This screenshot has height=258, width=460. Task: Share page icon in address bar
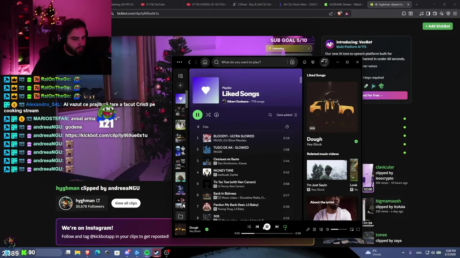tap(331, 14)
